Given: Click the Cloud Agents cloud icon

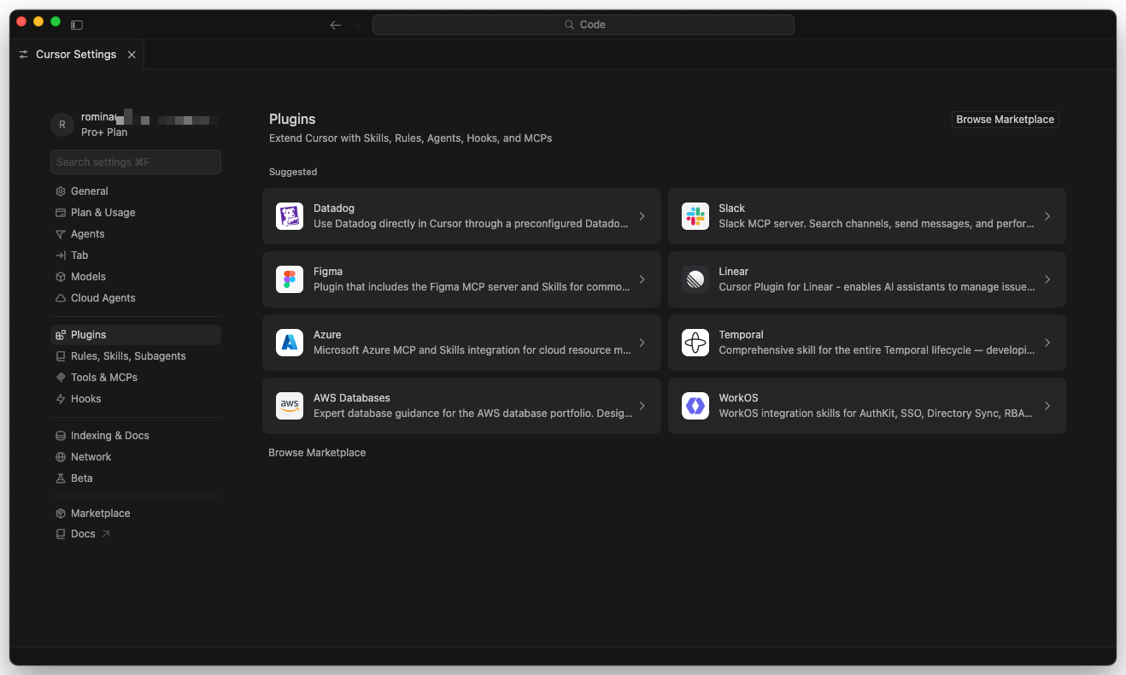Looking at the screenshot, I should click(x=61, y=298).
